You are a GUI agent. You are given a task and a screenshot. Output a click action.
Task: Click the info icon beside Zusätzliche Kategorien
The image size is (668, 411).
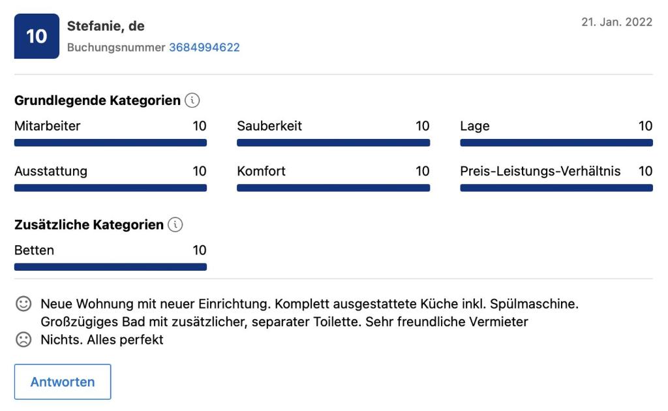pos(175,224)
